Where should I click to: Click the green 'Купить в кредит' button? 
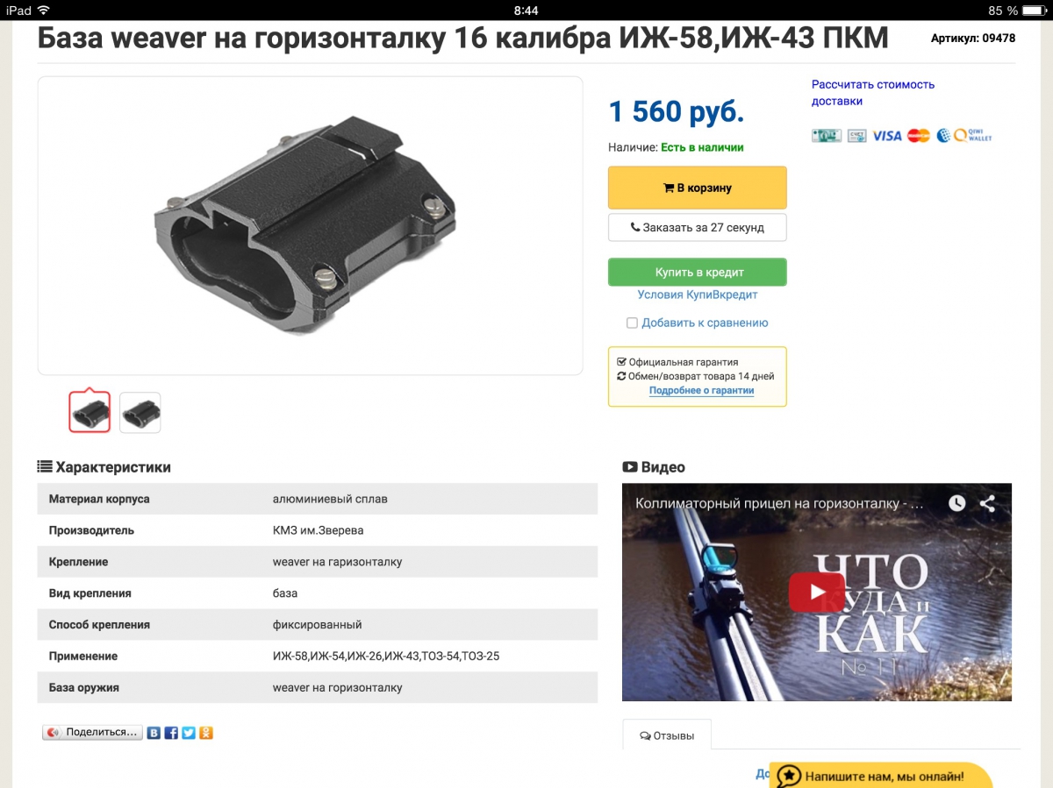pos(698,272)
